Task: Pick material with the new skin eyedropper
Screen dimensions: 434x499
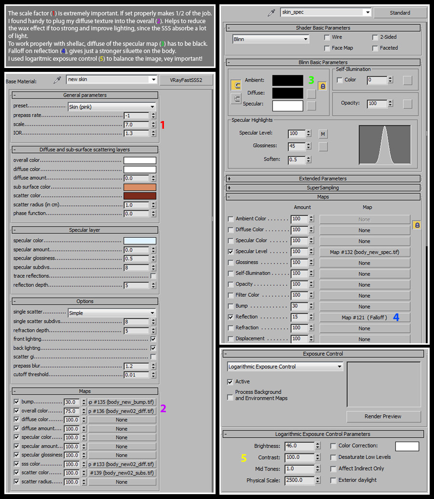Action: tap(57, 80)
